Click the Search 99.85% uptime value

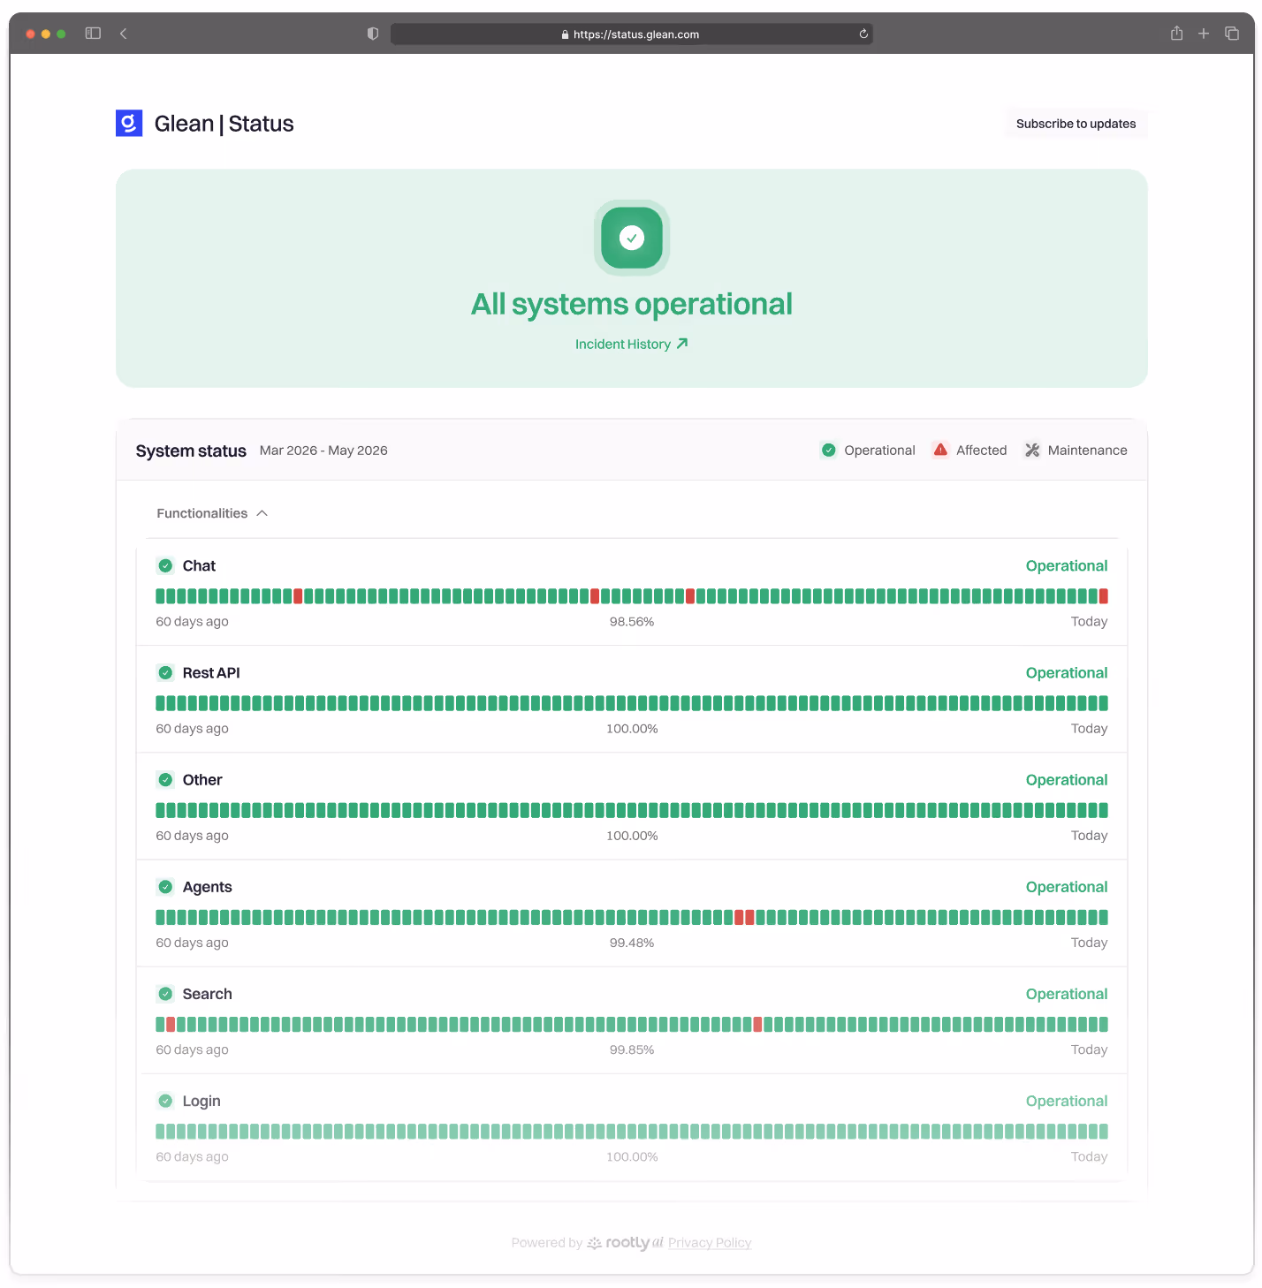click(x=632, y=1049)
